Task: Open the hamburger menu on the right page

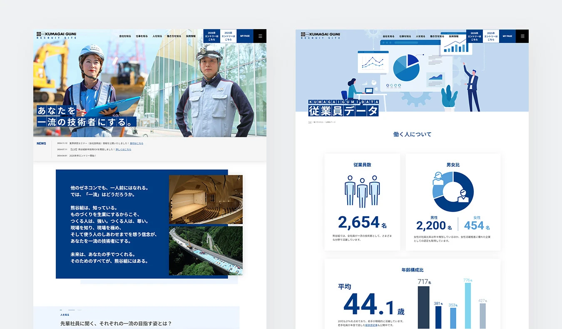Action: [522, 36]
